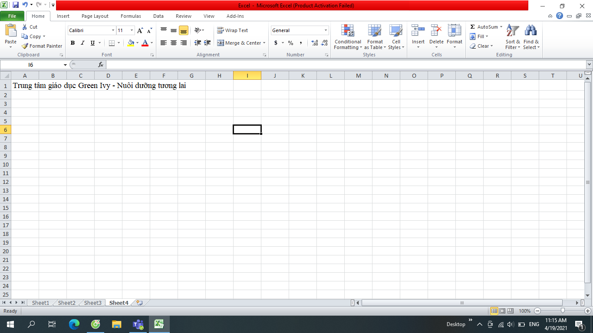Viewport: 593px width, 333px height.
Task: Open Cell Styles gallery
Action: click(396, 37)
